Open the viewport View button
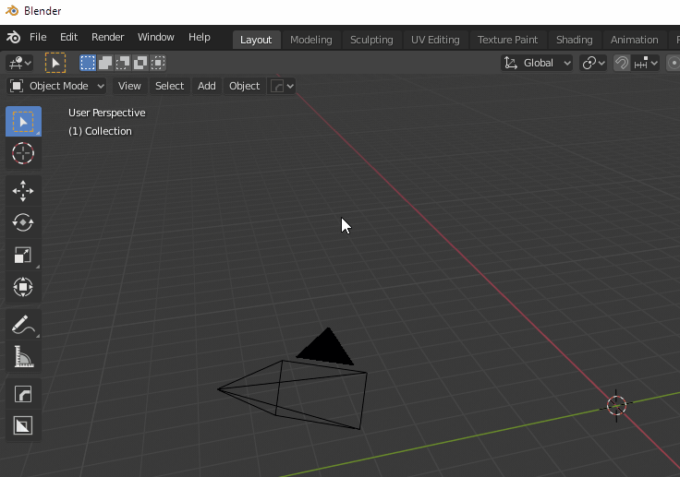This screenshot has width=680, height=477. (129, 86)
